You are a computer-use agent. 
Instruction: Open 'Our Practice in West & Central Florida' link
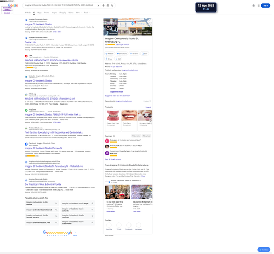(x=43, y=184)
